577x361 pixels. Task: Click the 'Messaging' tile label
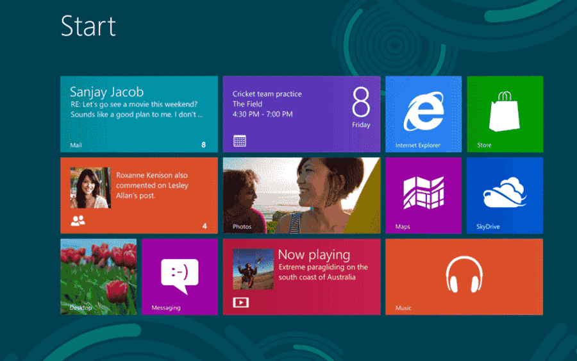click(x=166, y=308)
